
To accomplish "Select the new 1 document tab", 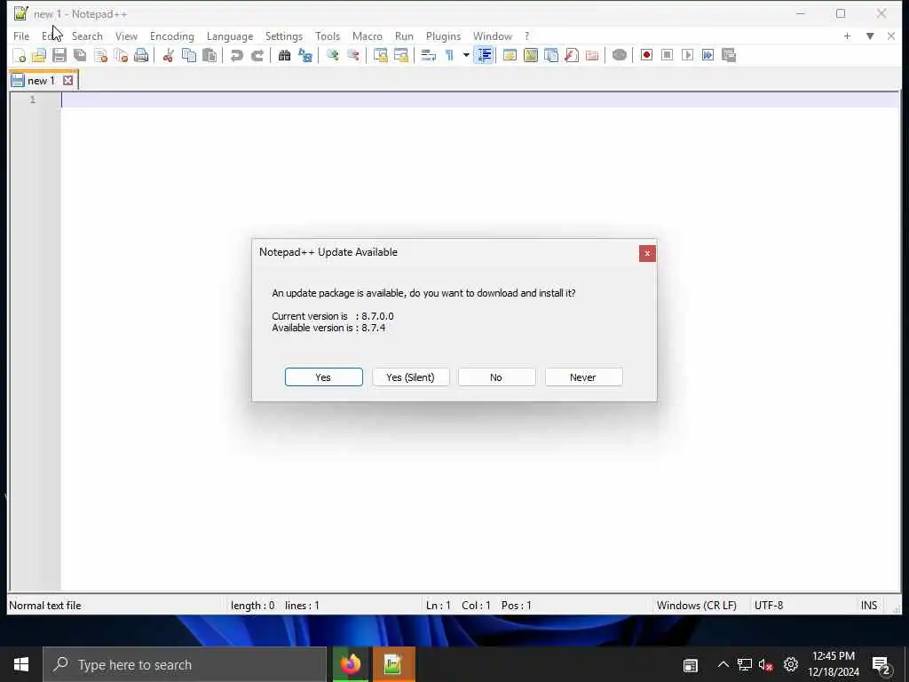I will pyautogui.click(x=41, y=81).
